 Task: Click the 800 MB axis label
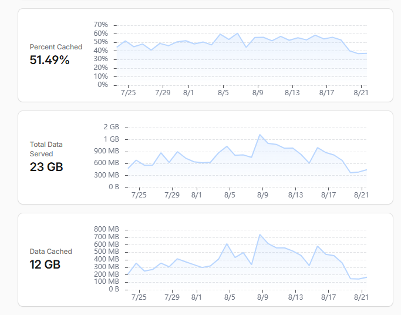(106, 229)
